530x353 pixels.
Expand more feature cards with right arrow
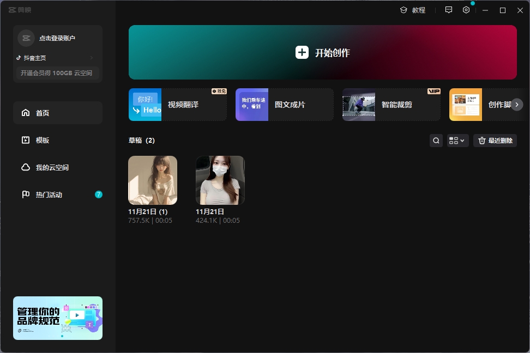(x=516, y=105)
